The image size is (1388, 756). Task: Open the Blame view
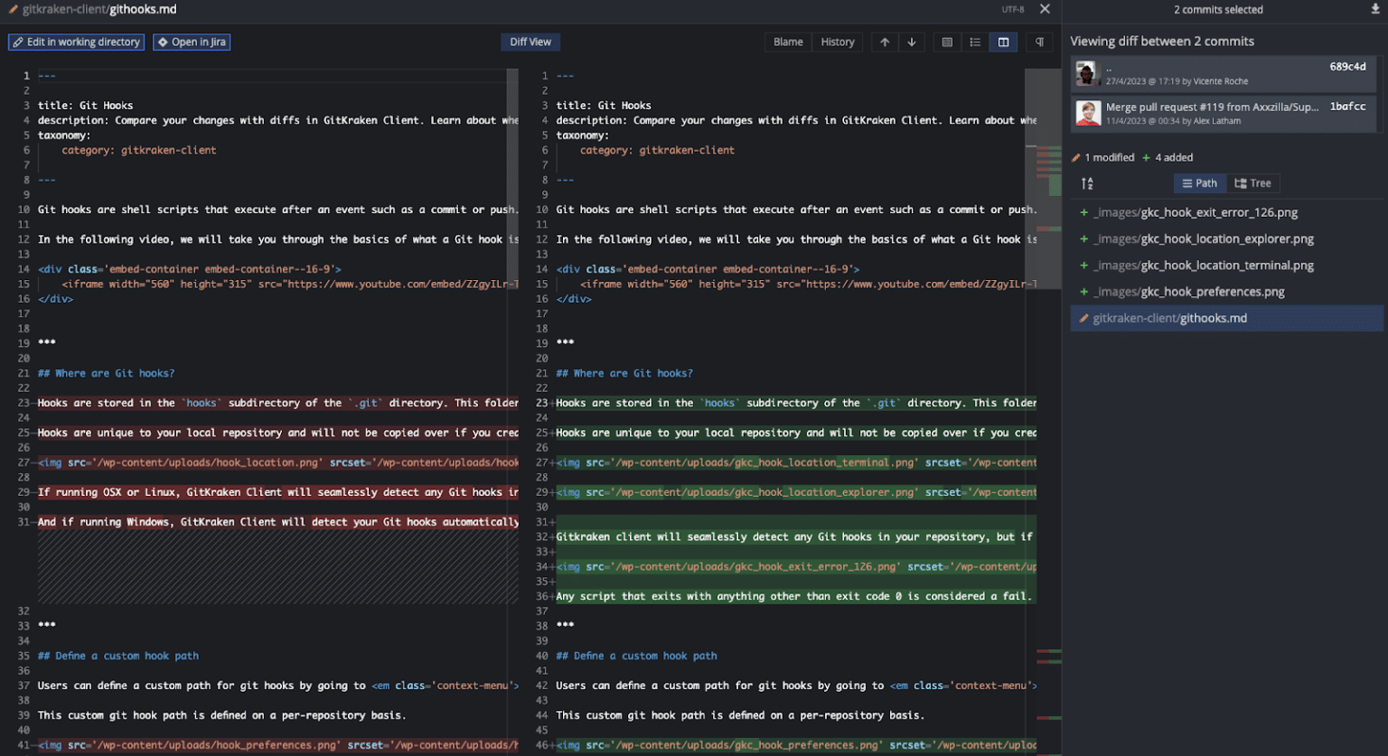[788, 42]
